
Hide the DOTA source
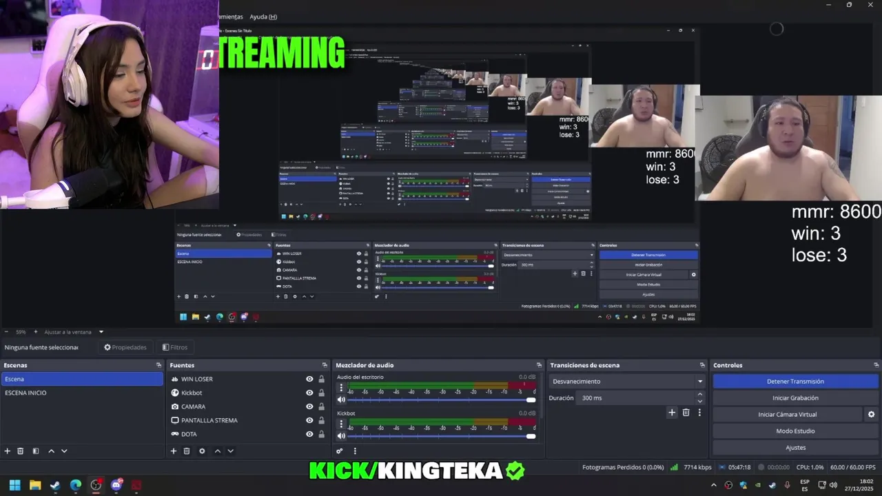(x=309, y=434)
